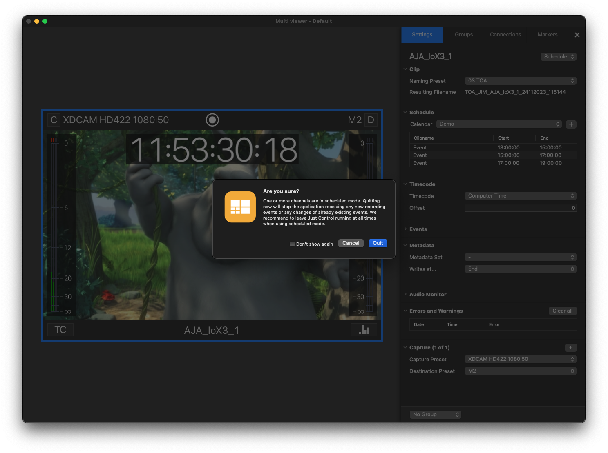Click the yellow window minimize button
The image size is (608, 453).
tap(37, 21)
